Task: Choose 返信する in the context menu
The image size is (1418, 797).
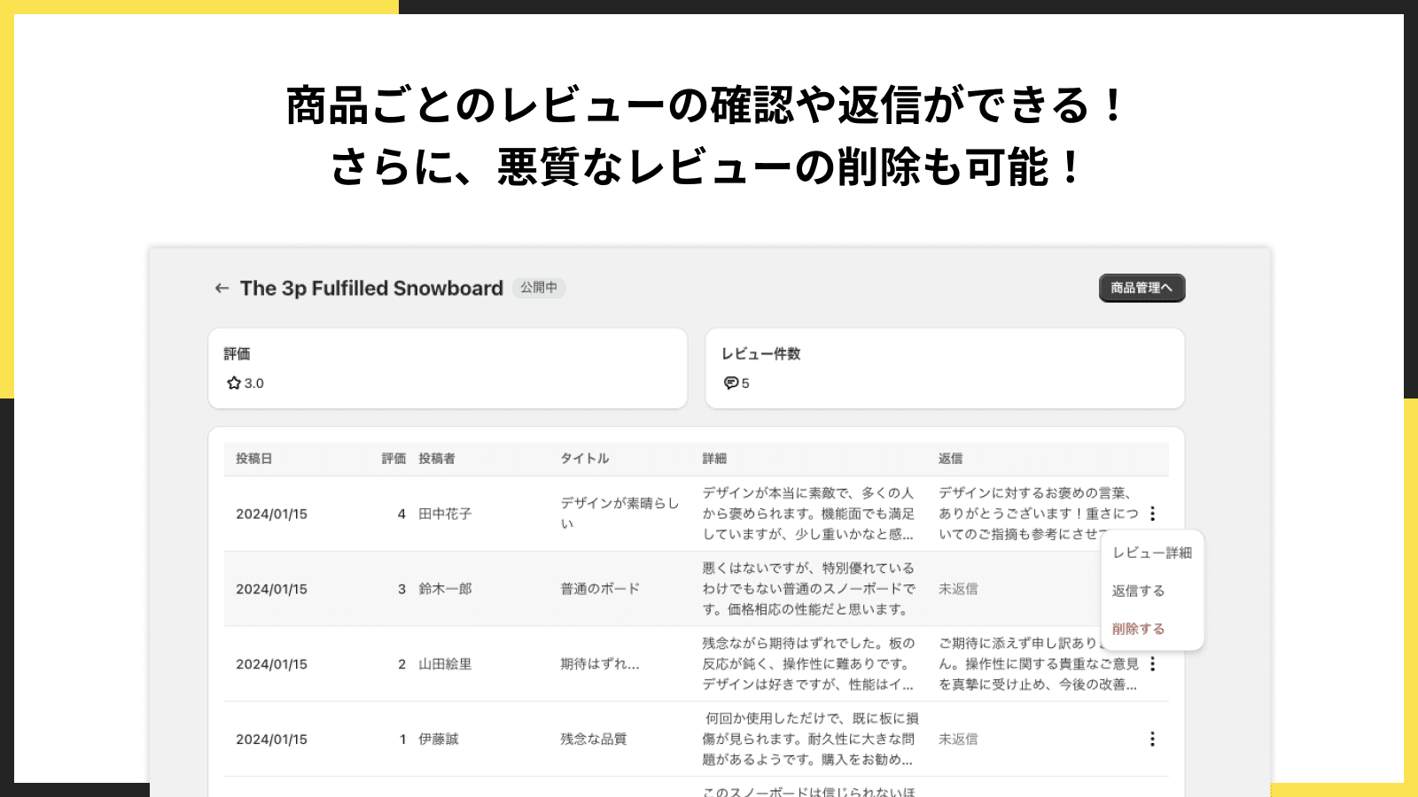Action: (1139, 591)
